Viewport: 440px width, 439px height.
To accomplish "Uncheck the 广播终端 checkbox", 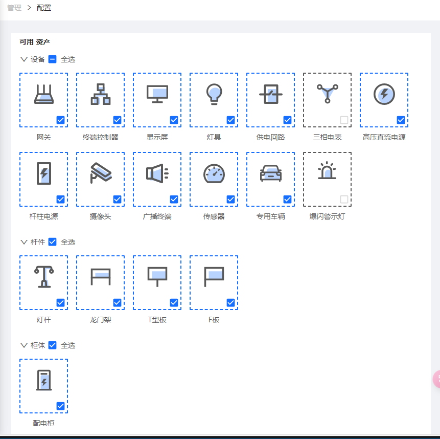I will (x=174, y=199).
